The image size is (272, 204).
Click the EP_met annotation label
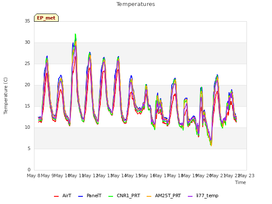click(x=46, y=18)
